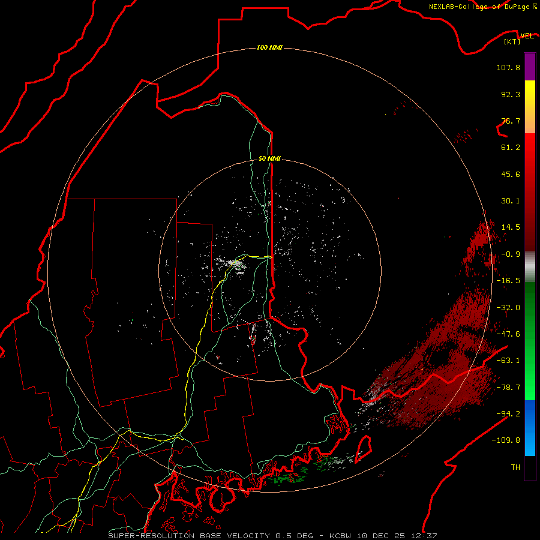Viewport: 540px width, 540px height.
Task: Click the -94.2 legend value
Action: (508, 414)
